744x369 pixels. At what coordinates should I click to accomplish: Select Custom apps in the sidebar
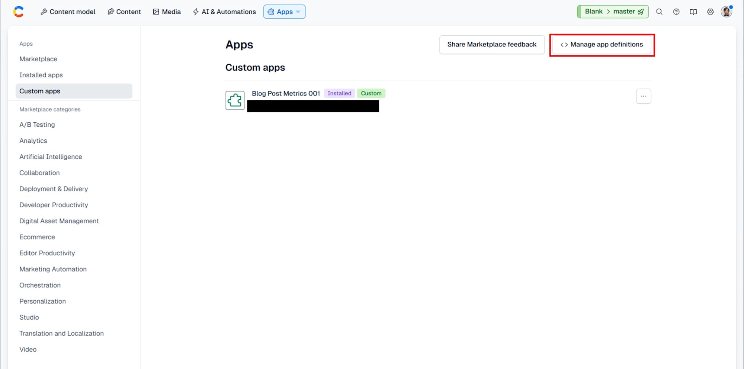[x=74, y=91]
